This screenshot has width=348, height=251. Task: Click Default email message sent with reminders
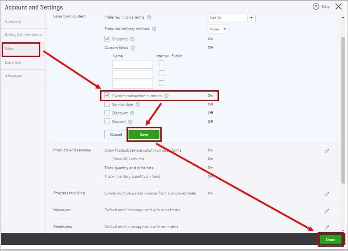pos(141,226)
